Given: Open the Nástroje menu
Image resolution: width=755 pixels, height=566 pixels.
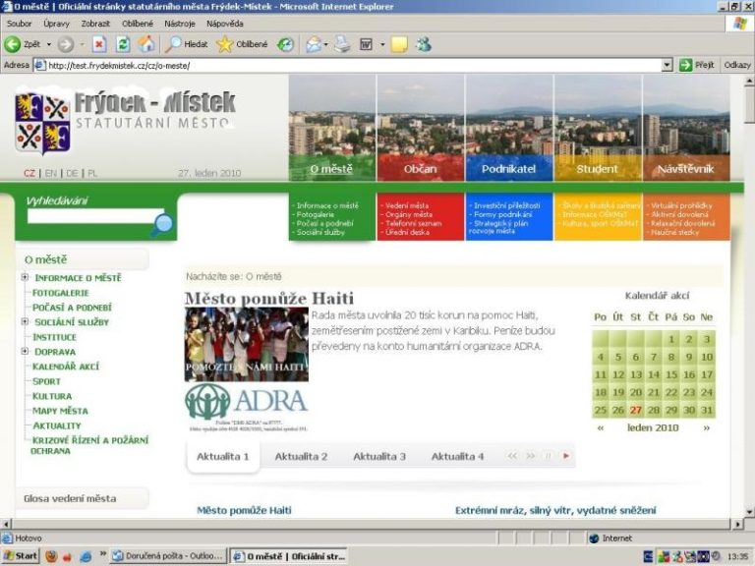Looking at the screenshot, I should coord(179,23).
